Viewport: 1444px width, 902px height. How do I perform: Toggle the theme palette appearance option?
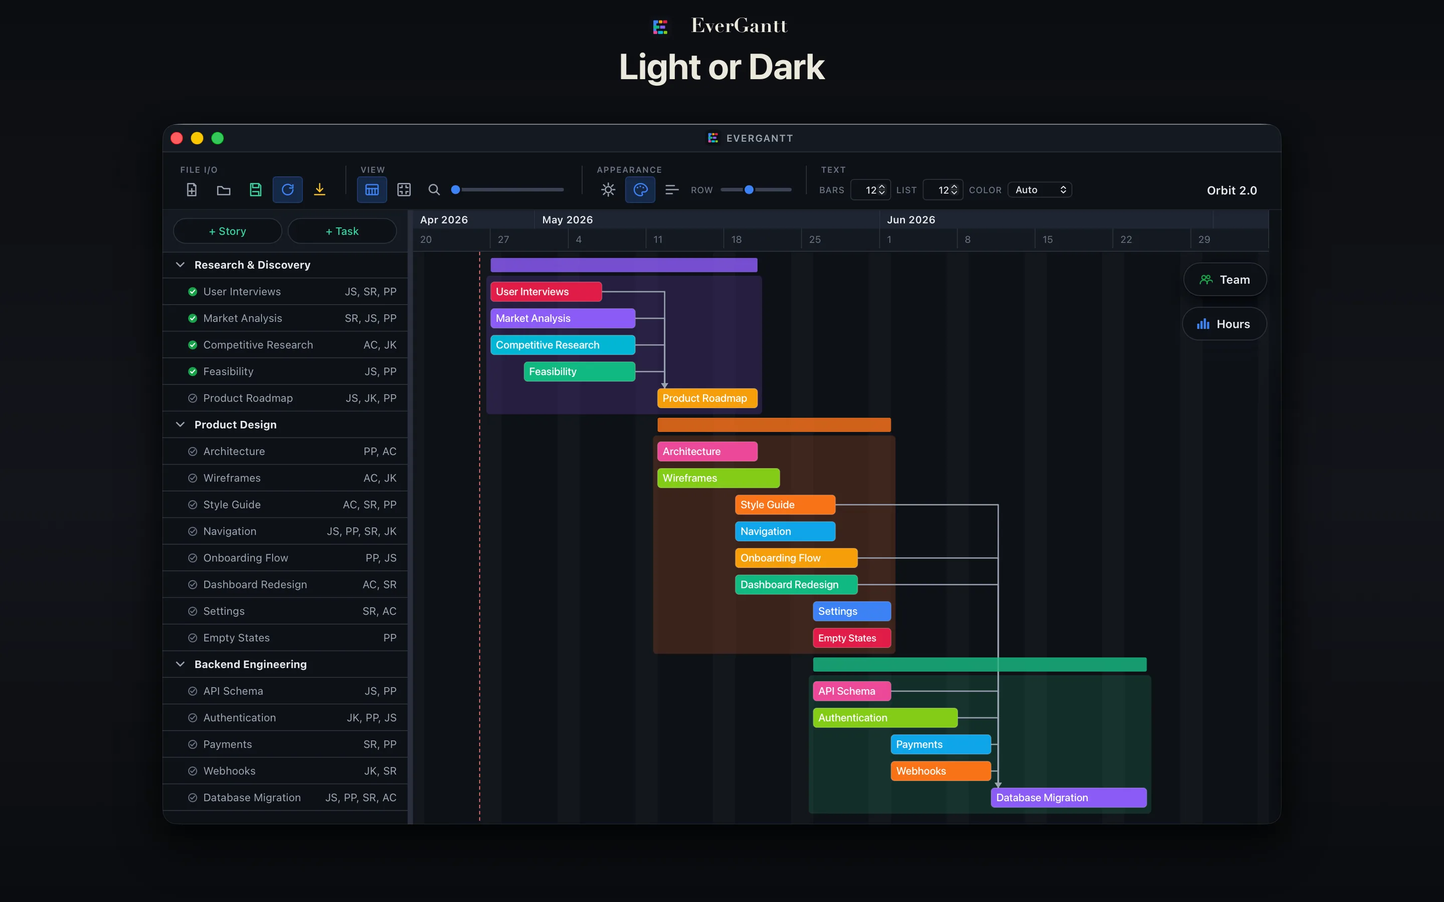coord(640,189)
